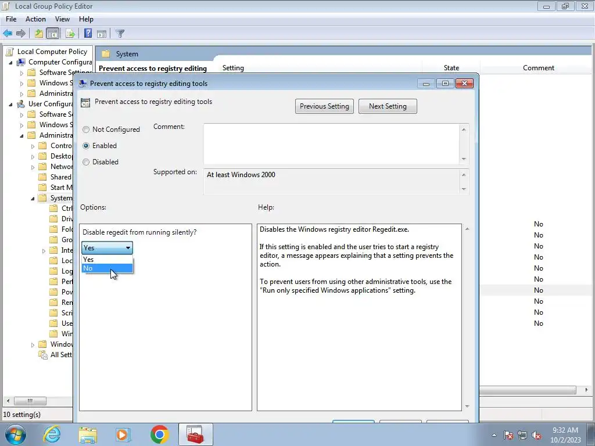This screenshot has width=595, height=446.
Task: Toggle the Show/Hide Console Tree icon
Action: (x=53, y=33)
